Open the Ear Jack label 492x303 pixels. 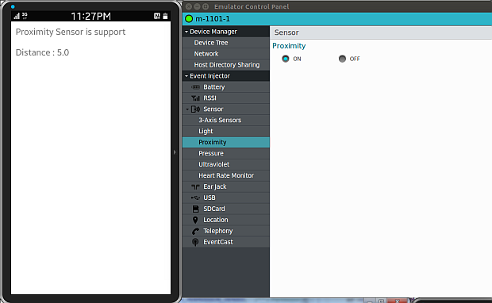215,186
